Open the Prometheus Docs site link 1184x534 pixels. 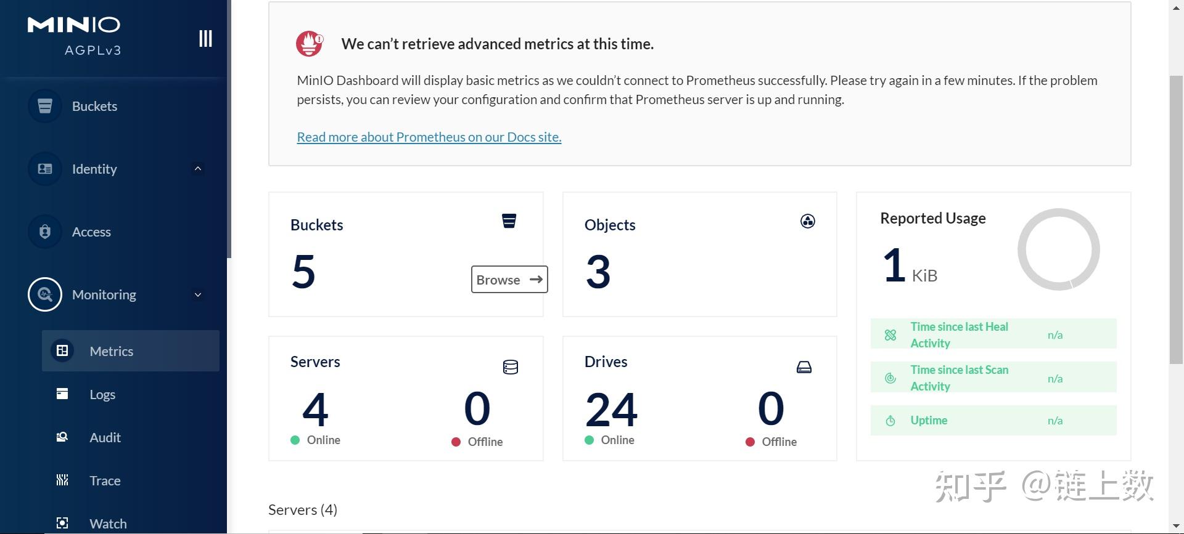point(429,137)
